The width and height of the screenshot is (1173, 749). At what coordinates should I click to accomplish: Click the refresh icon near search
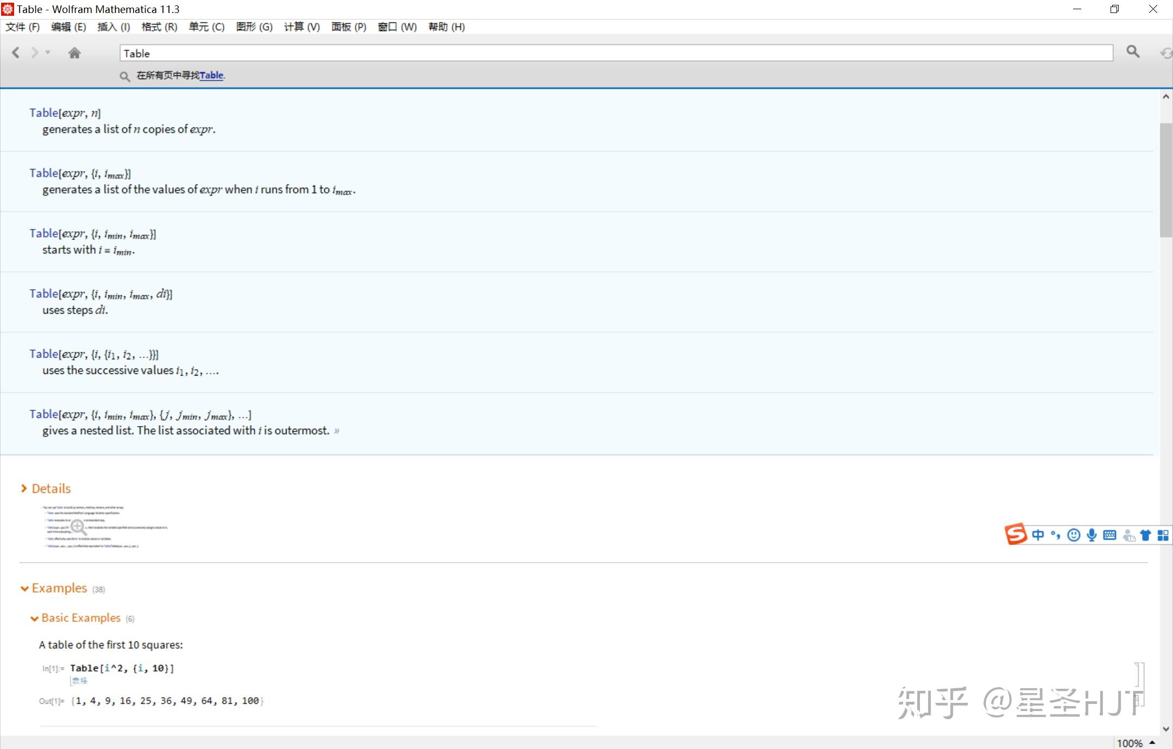pyautogui.click(x=1165, y=53)
